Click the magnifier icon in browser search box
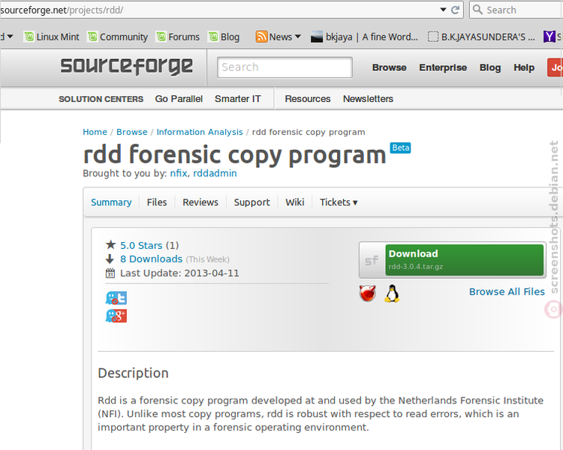 [x=477, y=9]
